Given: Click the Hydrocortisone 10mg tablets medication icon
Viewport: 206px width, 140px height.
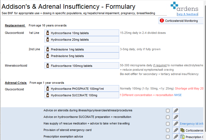Looking at the screenshot, I should 48,33.
